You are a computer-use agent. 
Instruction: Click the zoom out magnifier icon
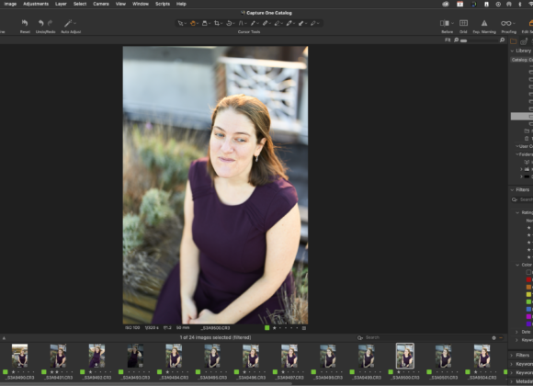[456, 40]
